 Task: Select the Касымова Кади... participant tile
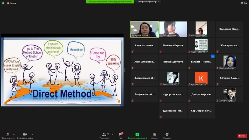230,29
